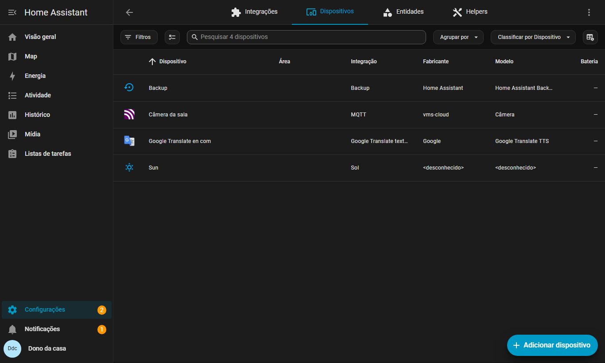Viewport: 605px width, 363px height.
Task: Click Adicionar dispositivo button
Action: 552,345
